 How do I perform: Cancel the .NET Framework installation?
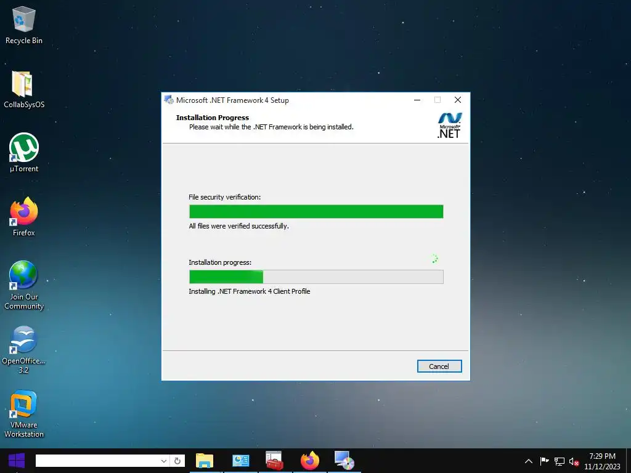[x=439, y=366]
